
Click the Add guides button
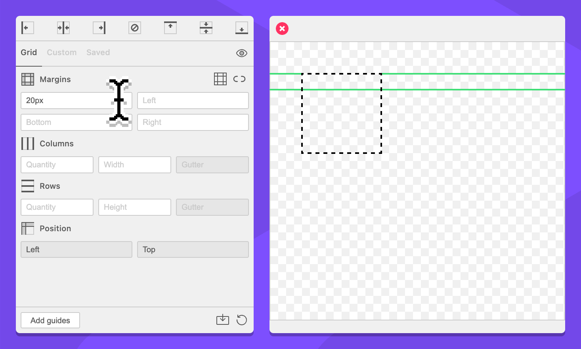50,320
